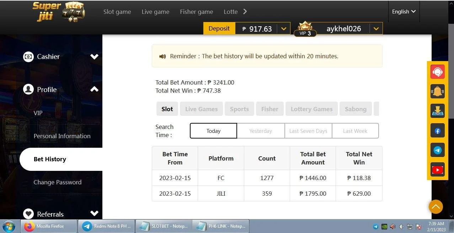Switch to the Sports tab
Viewport: 454px width, 233px height.
pyautogui.click(x=239, y=109)
